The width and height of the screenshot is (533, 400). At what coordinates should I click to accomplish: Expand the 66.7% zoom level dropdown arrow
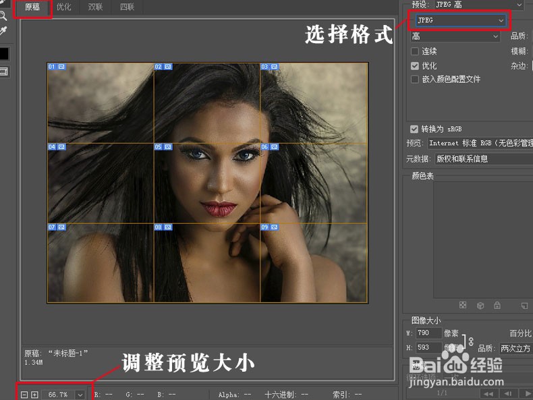80,395
